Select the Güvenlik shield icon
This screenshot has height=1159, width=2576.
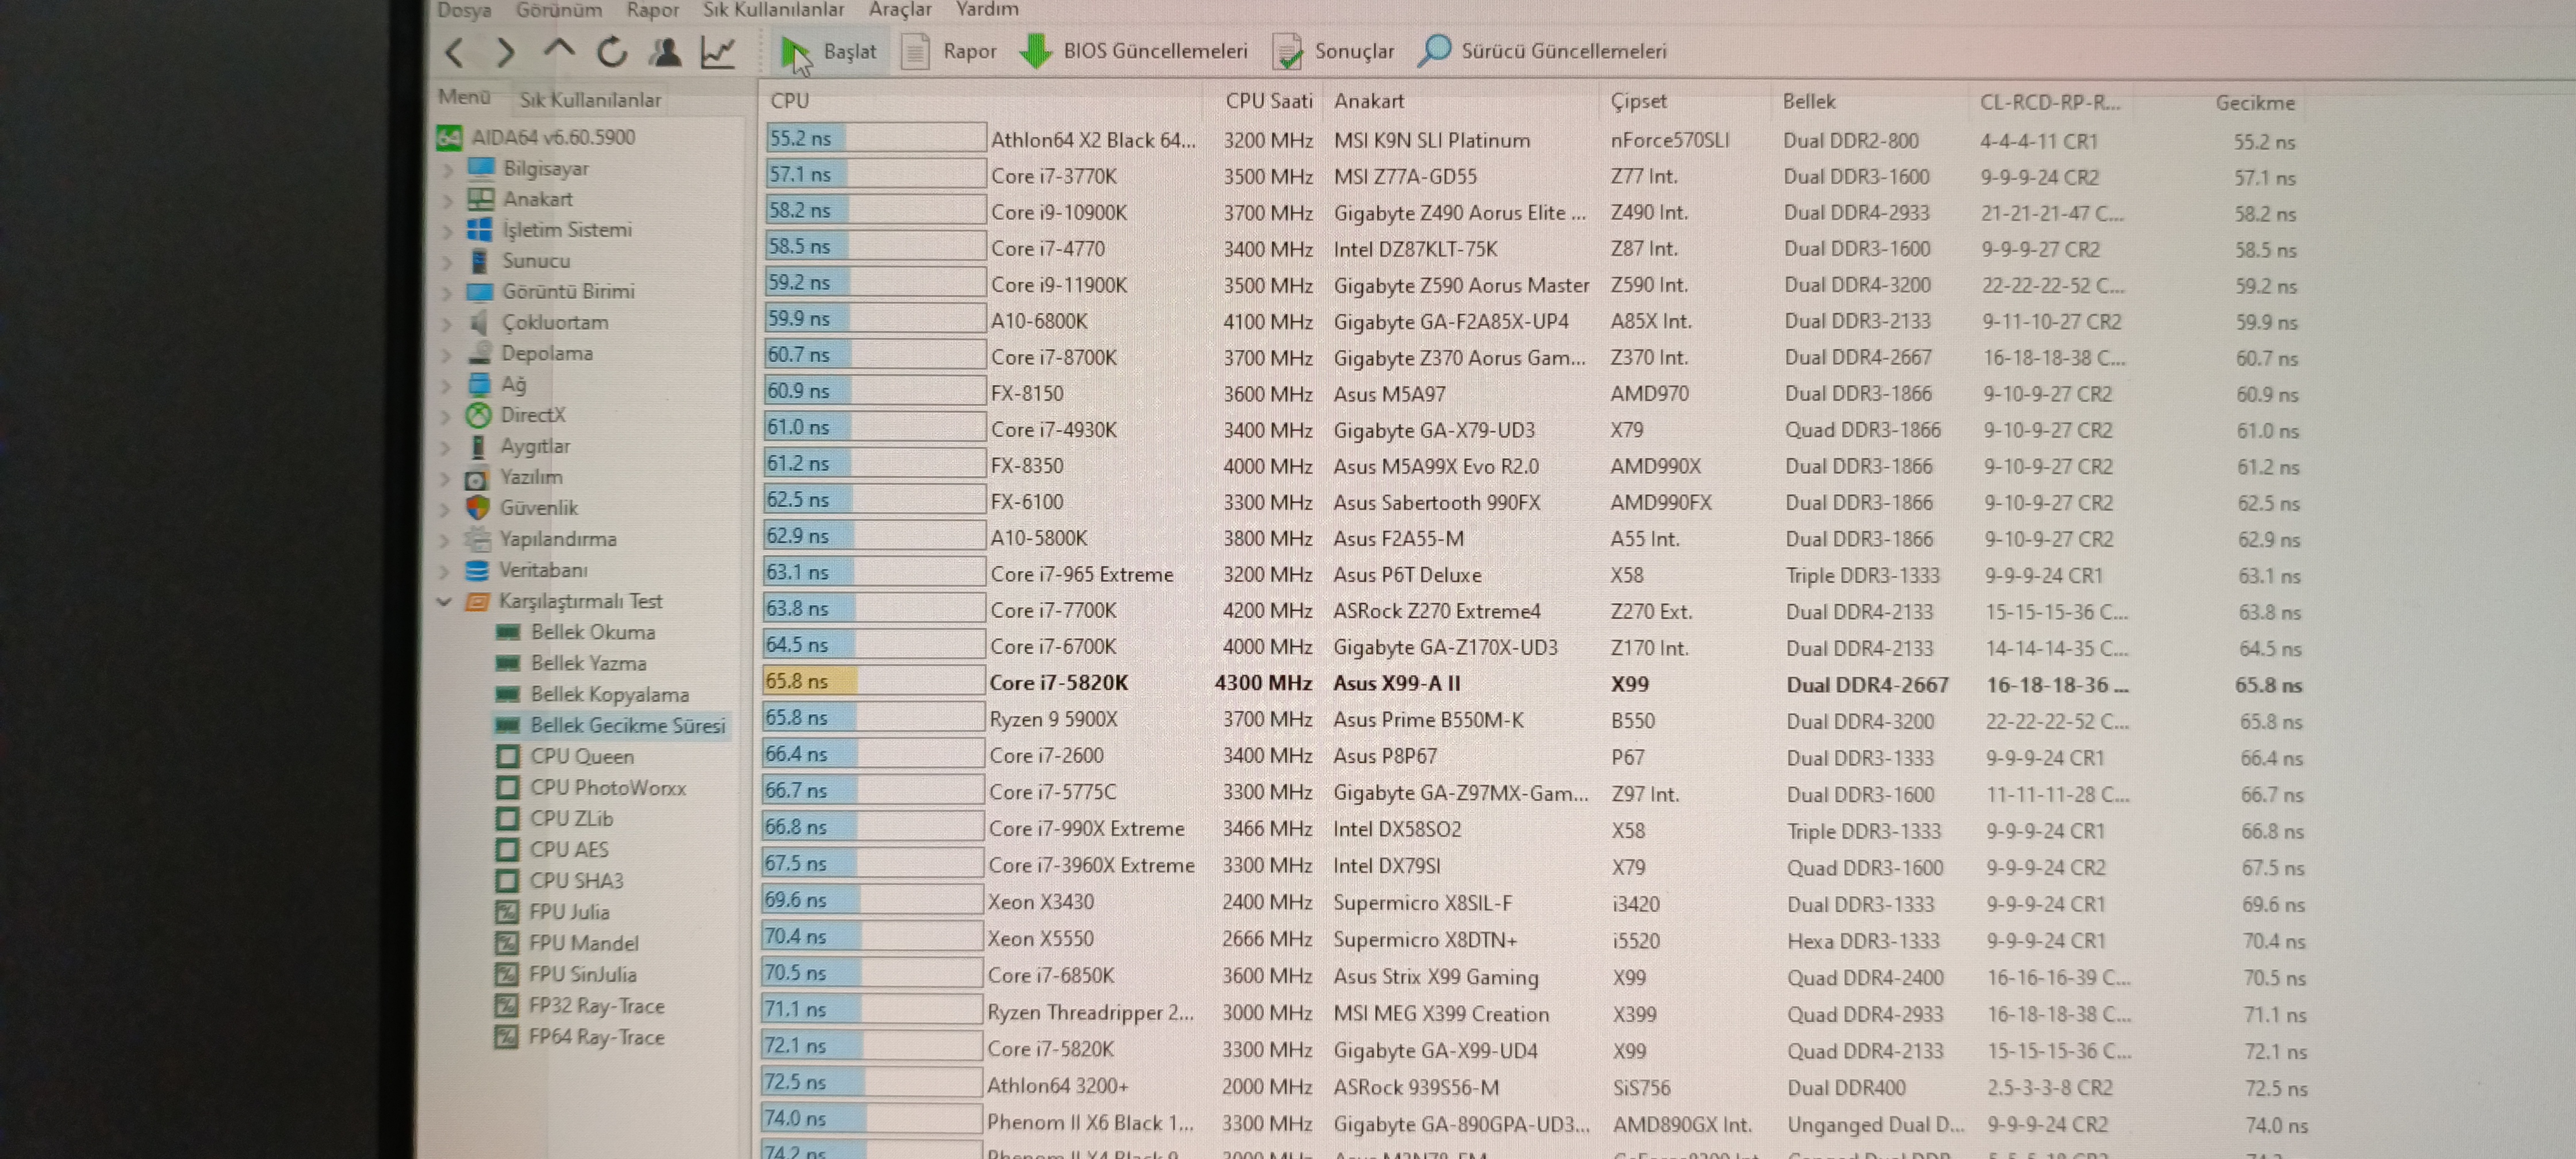pyautogui.click(x=478, y=508)
